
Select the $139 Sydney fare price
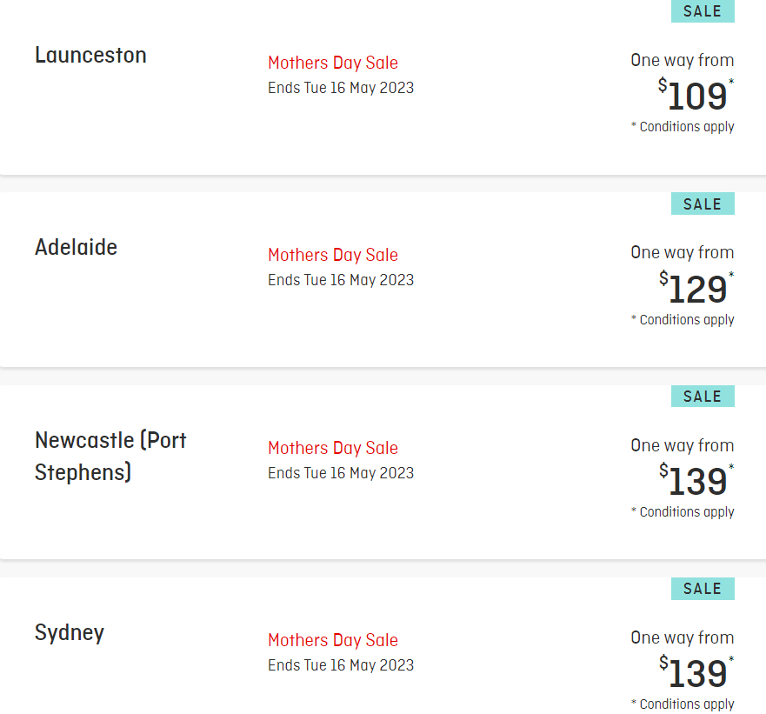tap(696, 673)
